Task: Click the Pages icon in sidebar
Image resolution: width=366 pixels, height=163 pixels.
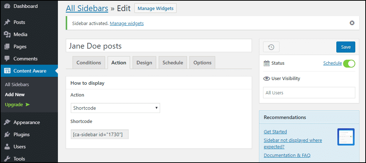Action: [7, 46]
